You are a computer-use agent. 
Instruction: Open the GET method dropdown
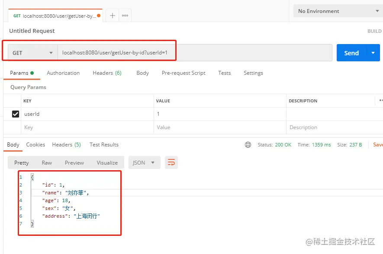point(33,53)
